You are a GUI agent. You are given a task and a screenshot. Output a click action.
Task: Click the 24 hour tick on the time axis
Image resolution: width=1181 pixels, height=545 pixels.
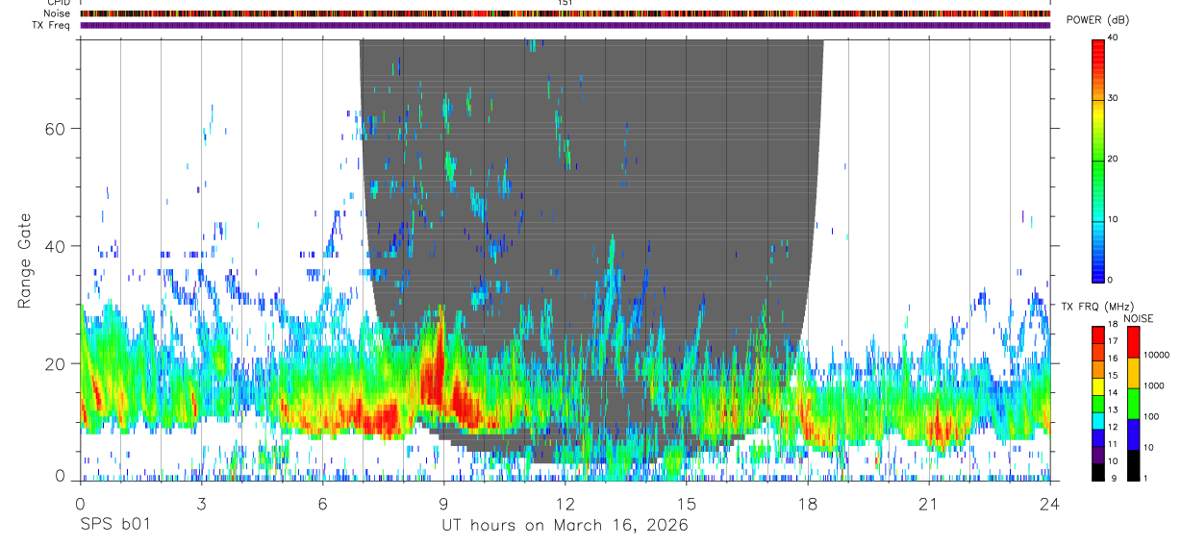point(1049,503)
